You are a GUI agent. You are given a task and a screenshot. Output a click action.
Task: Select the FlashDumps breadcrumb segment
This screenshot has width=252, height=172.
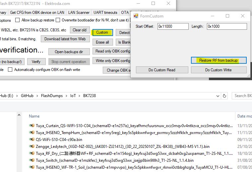(52, 96)
